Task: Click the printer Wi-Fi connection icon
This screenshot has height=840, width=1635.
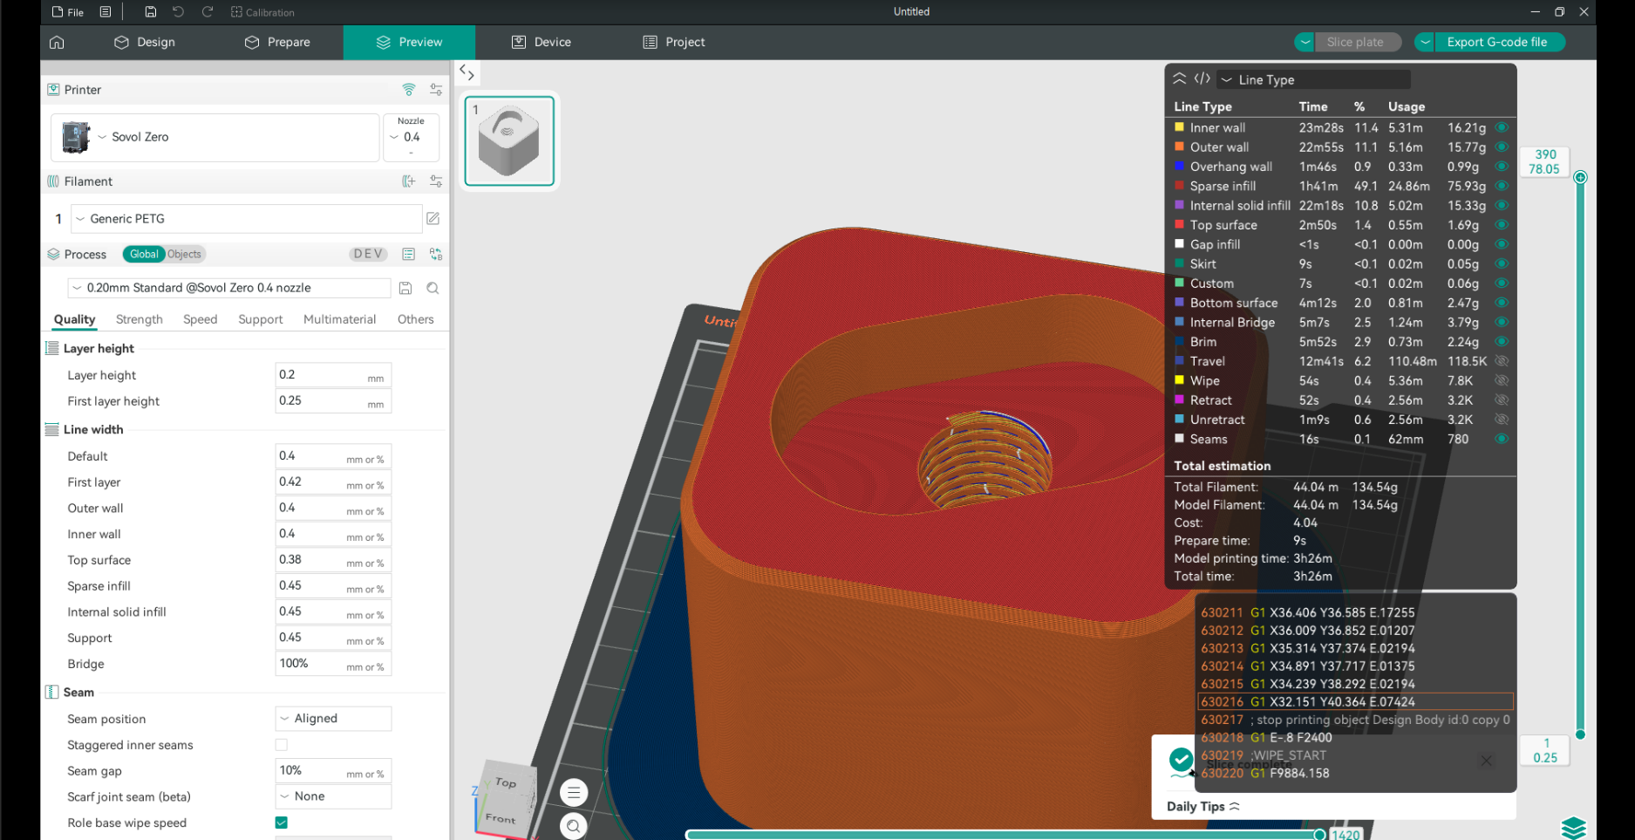Action: tap(408, 90)
